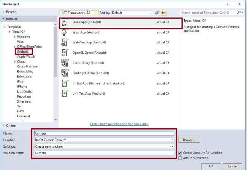Click the Name input field
This screenshot has height=170, width=247.
pyautogui.click(x=104, y=133)
